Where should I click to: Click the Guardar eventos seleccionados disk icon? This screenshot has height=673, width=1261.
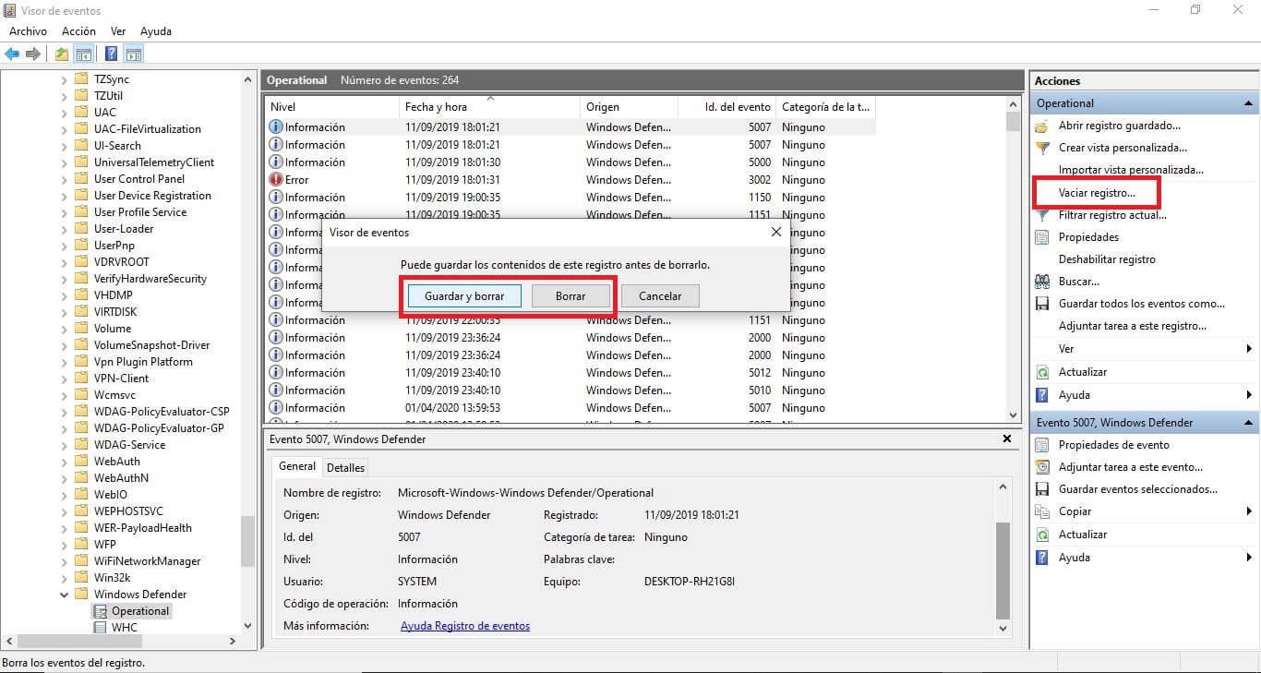(1042, 489)
